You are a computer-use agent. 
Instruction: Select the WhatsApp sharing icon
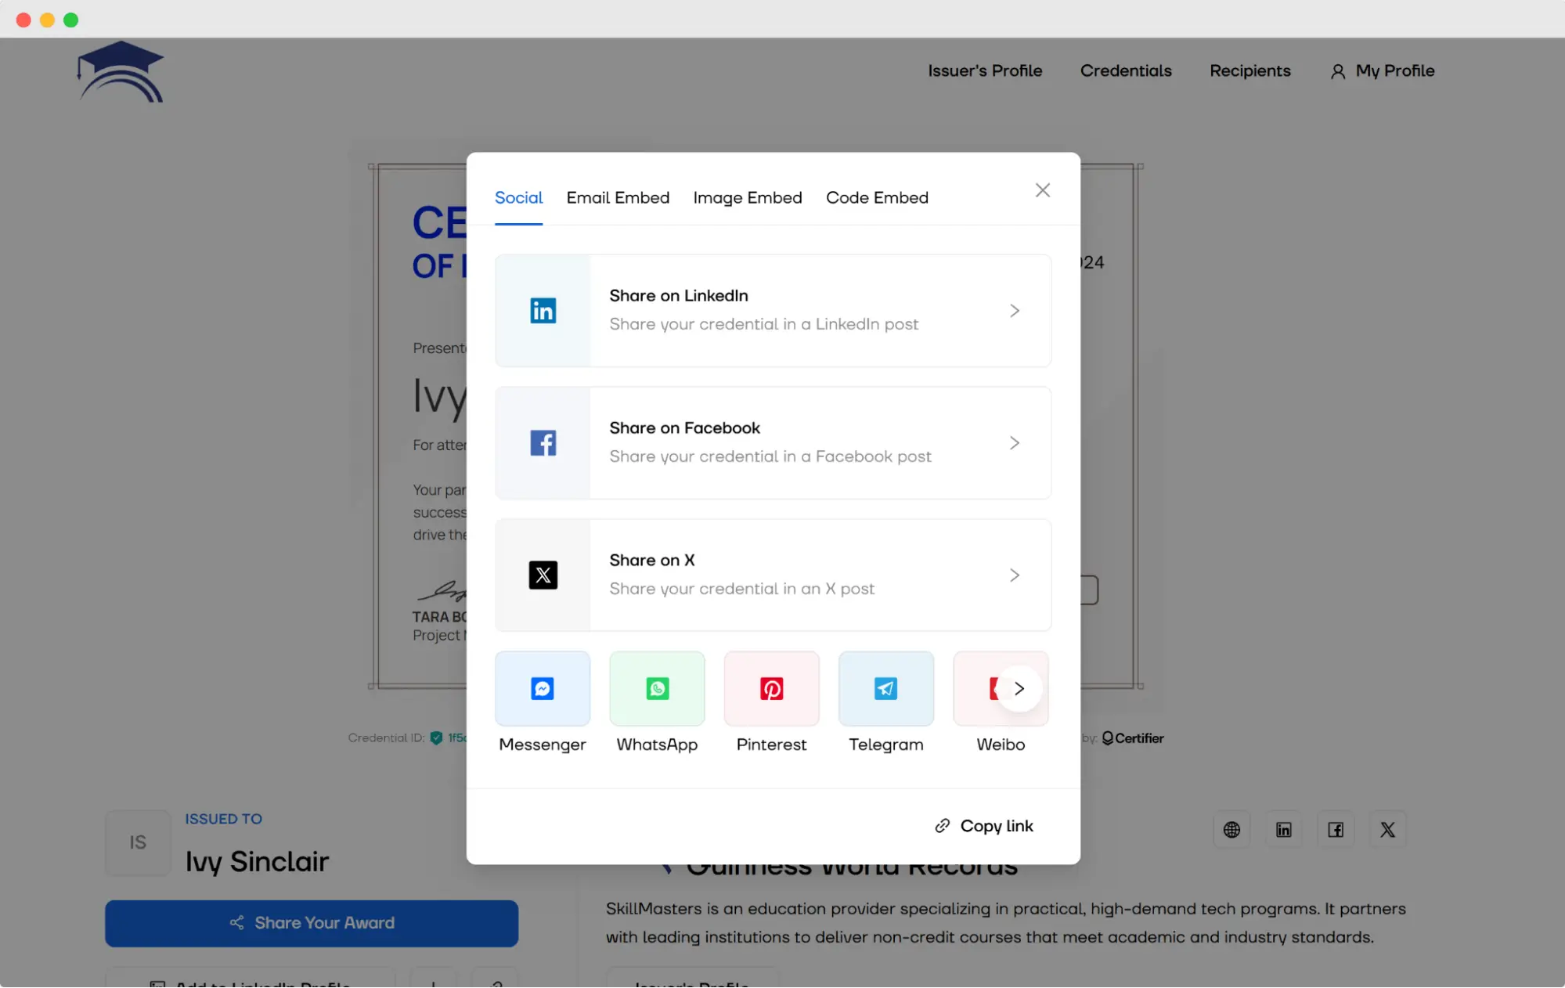tap(657, 688)
